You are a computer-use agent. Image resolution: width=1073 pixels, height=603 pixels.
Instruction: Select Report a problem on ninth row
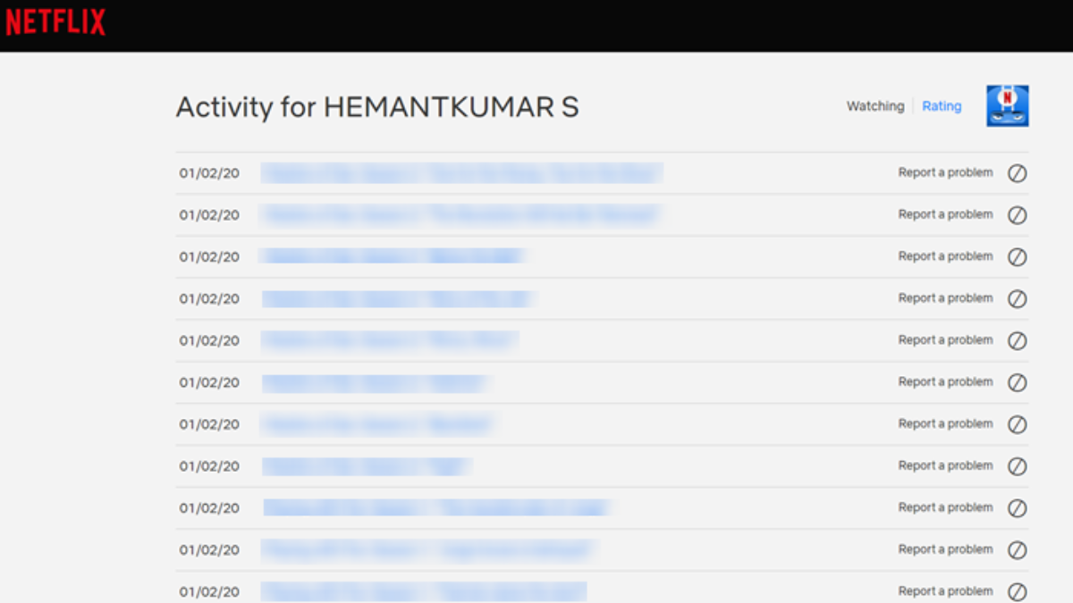pos(945,507)
